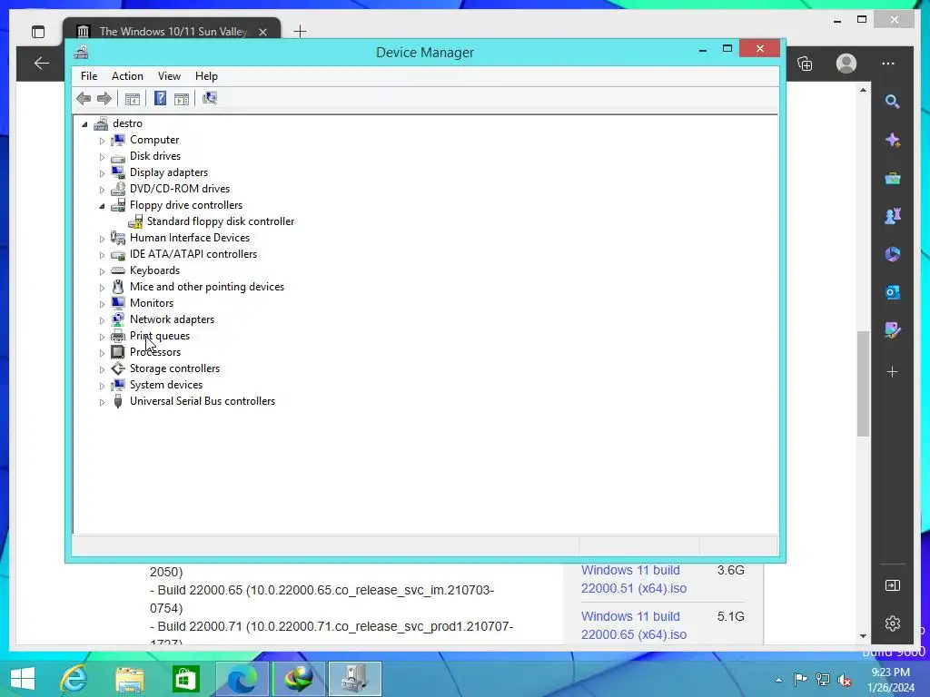The image size is (930, 697).
Task: Expand the Storage controllers node
Action: coord(102,370)
